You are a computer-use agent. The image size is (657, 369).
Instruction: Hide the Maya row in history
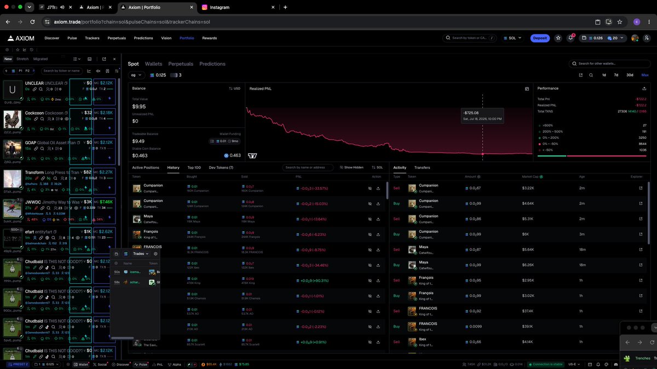pos(369,219)
